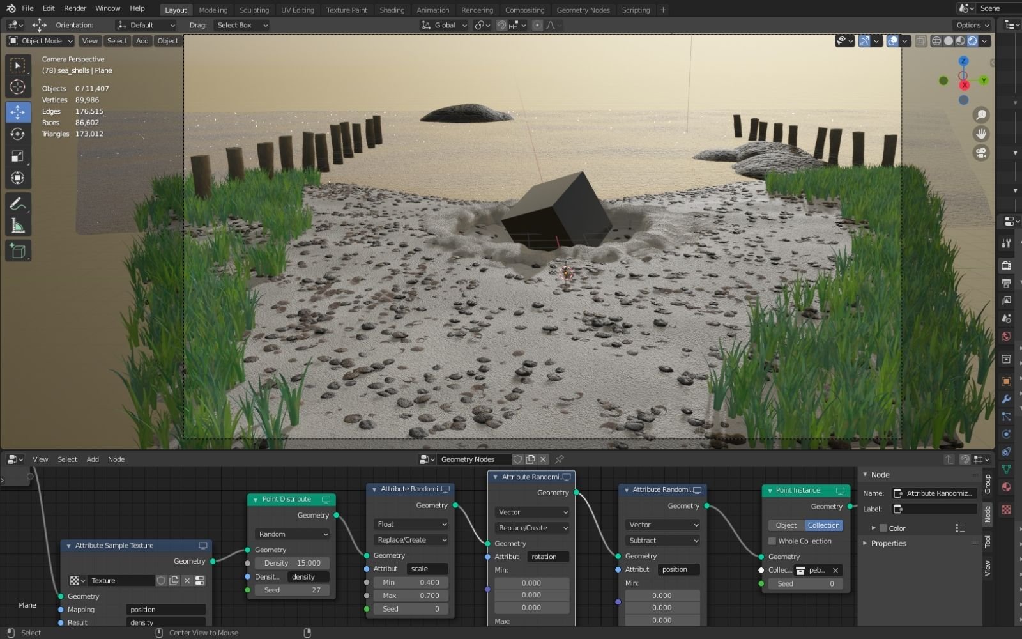The width and height of the screenshot is (1022, 639).
Task: Toggle Whole Collection in Point Instance node
Action: click(772, 541)
